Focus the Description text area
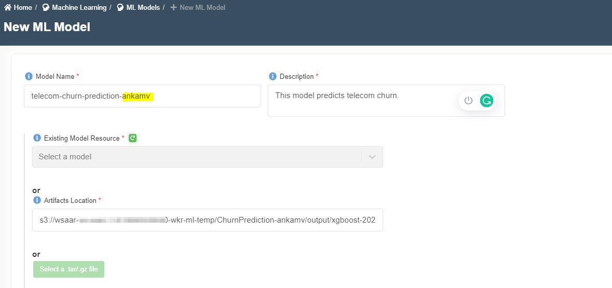Image resolution: width=612 pixels, height=288 pixels. click(x=386, y=101)
